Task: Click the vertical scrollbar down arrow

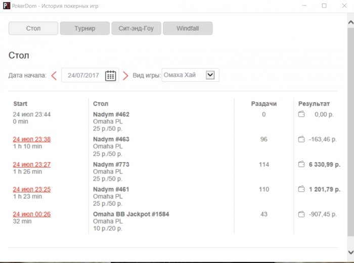Action: click(350, 252)
